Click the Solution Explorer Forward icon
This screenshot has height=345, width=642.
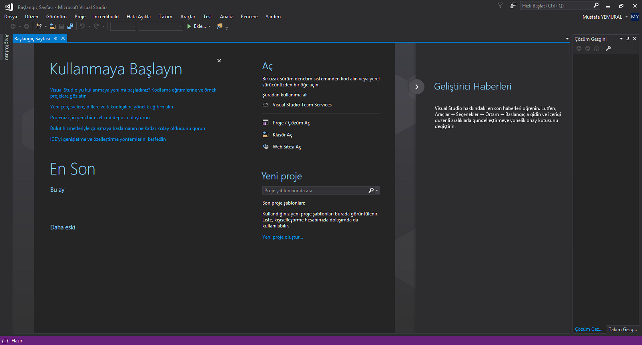pos(588,49)
